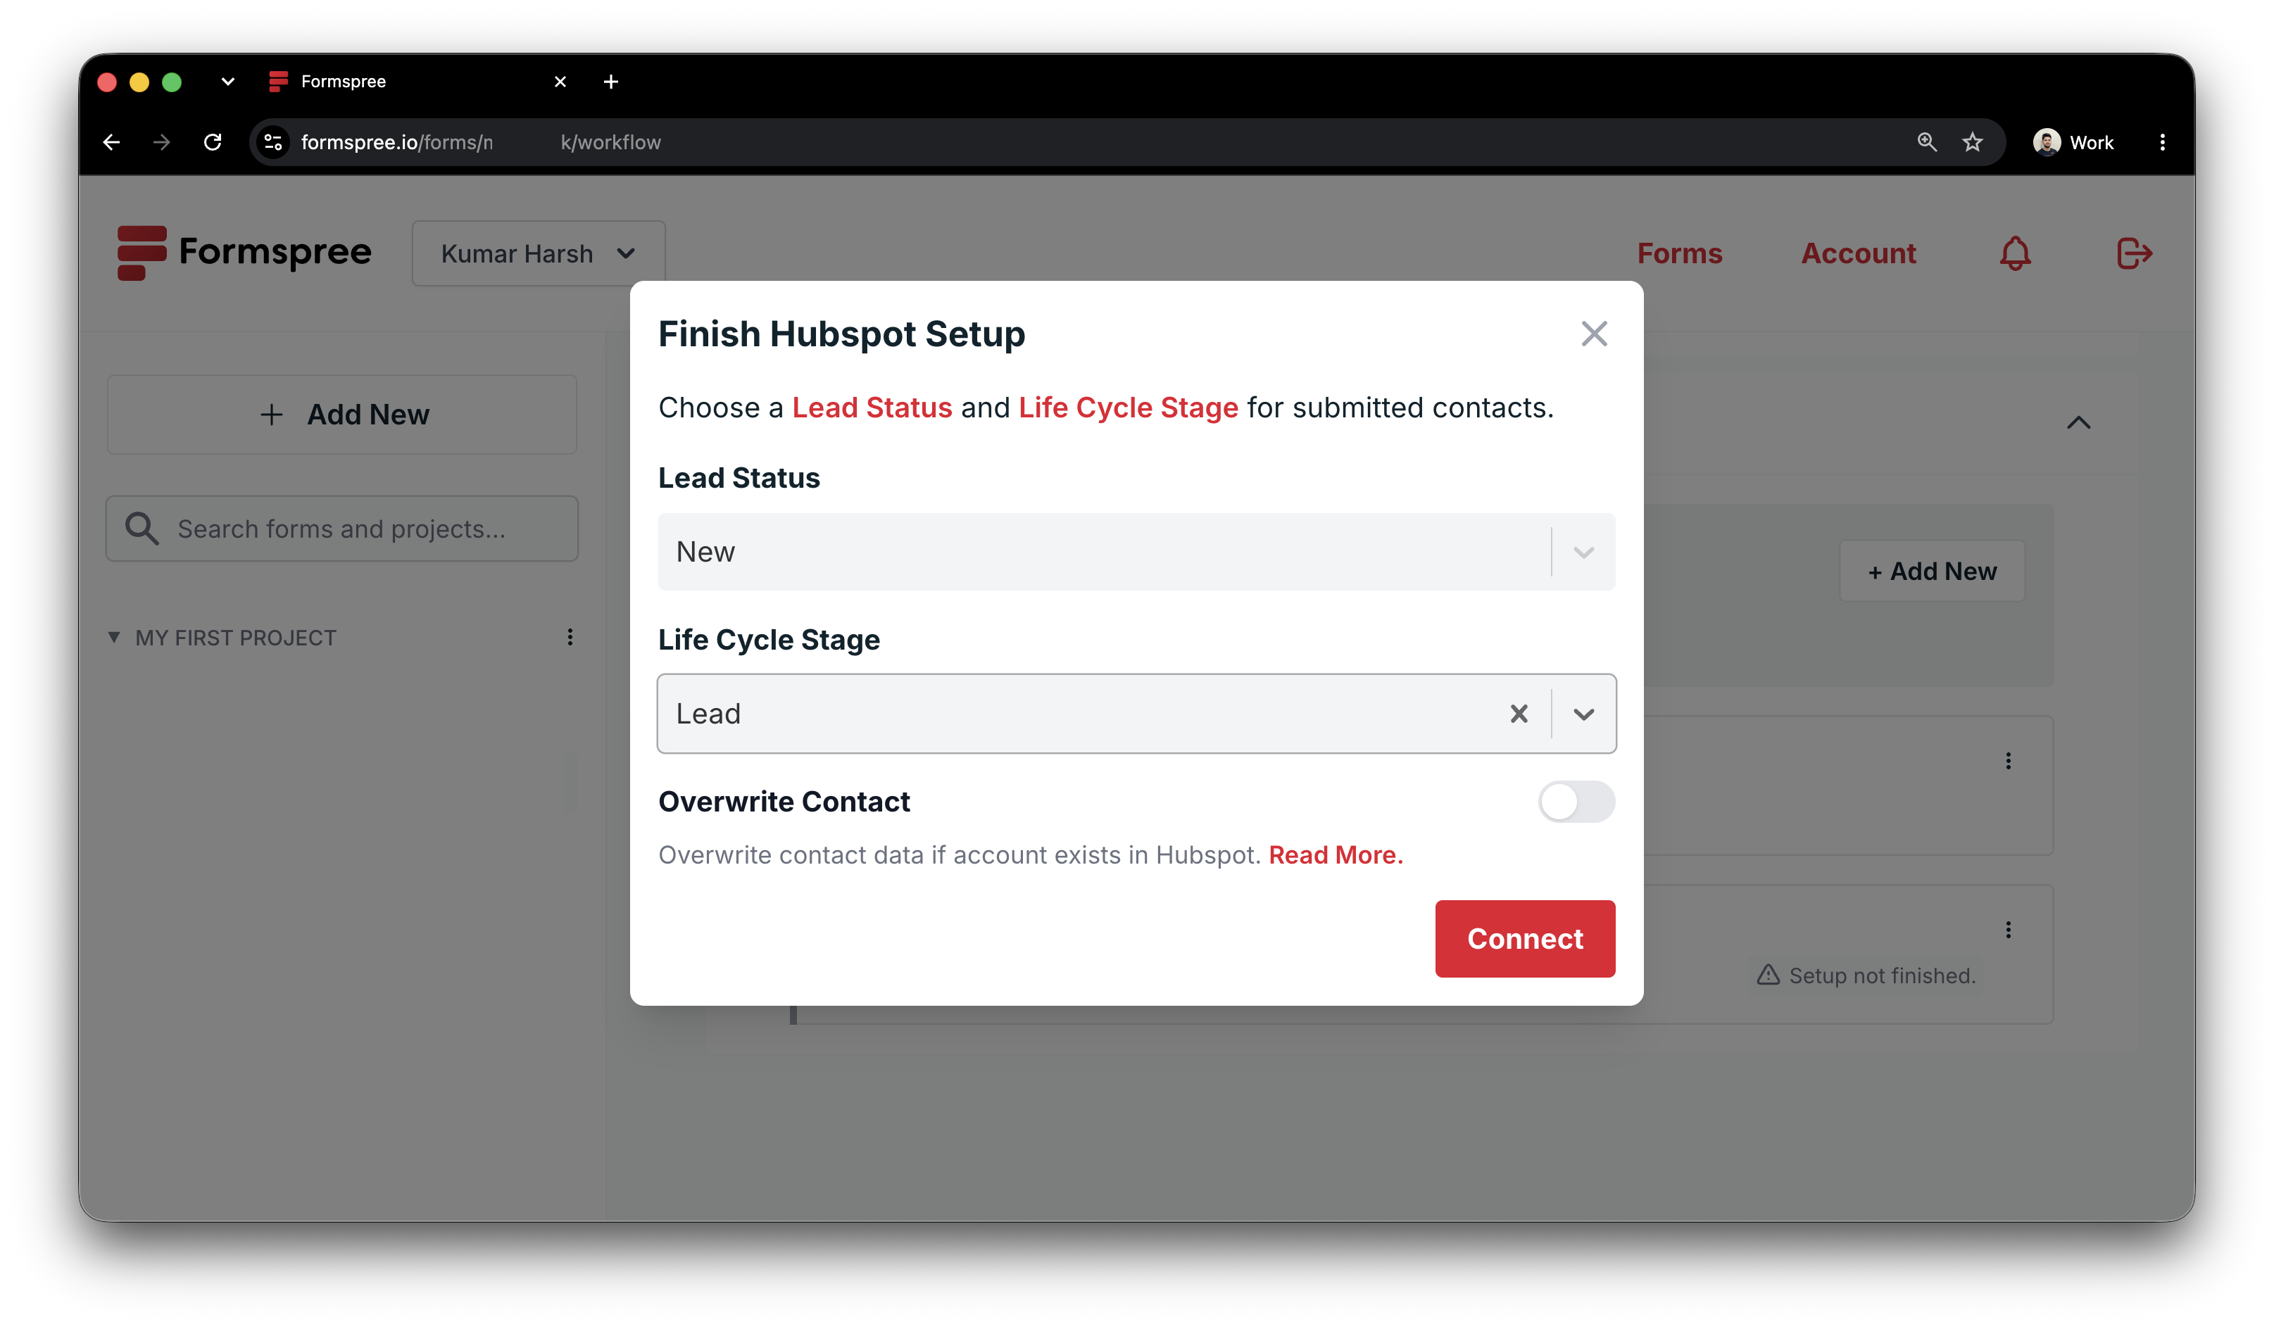Toggle the Overwrite Contact switch

(1576, 801)
